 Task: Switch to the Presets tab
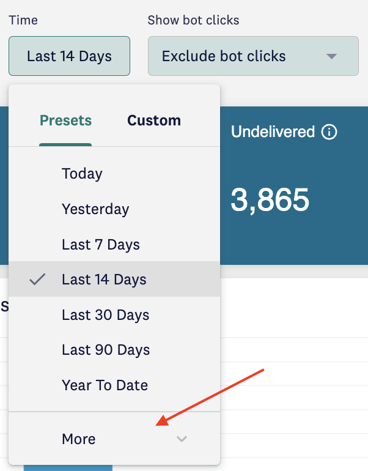(x=65, y=121)
